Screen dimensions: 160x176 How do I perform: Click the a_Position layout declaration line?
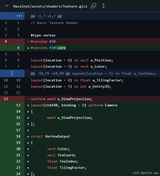pyautogui.click(x=72, y=60)
